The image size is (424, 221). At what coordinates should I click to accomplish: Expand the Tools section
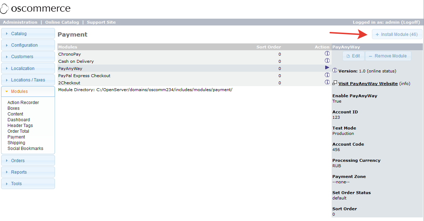pyautogui.click(x=28, y=183)
